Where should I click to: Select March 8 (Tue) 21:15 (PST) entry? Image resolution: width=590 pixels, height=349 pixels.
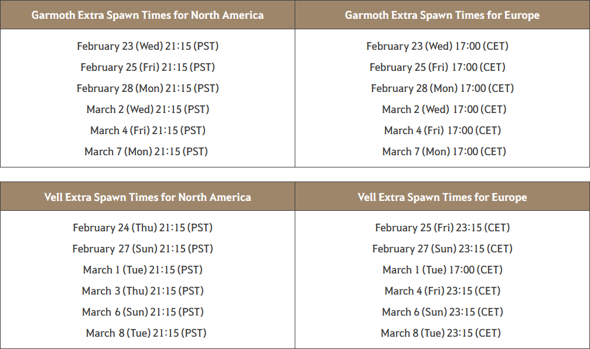pos(146,333)
